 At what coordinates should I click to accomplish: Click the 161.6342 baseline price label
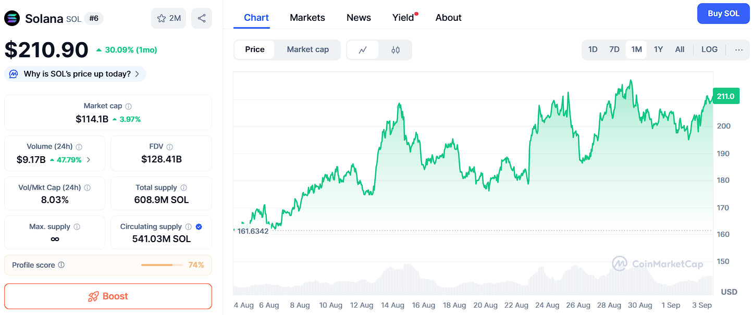coord(253,231)
